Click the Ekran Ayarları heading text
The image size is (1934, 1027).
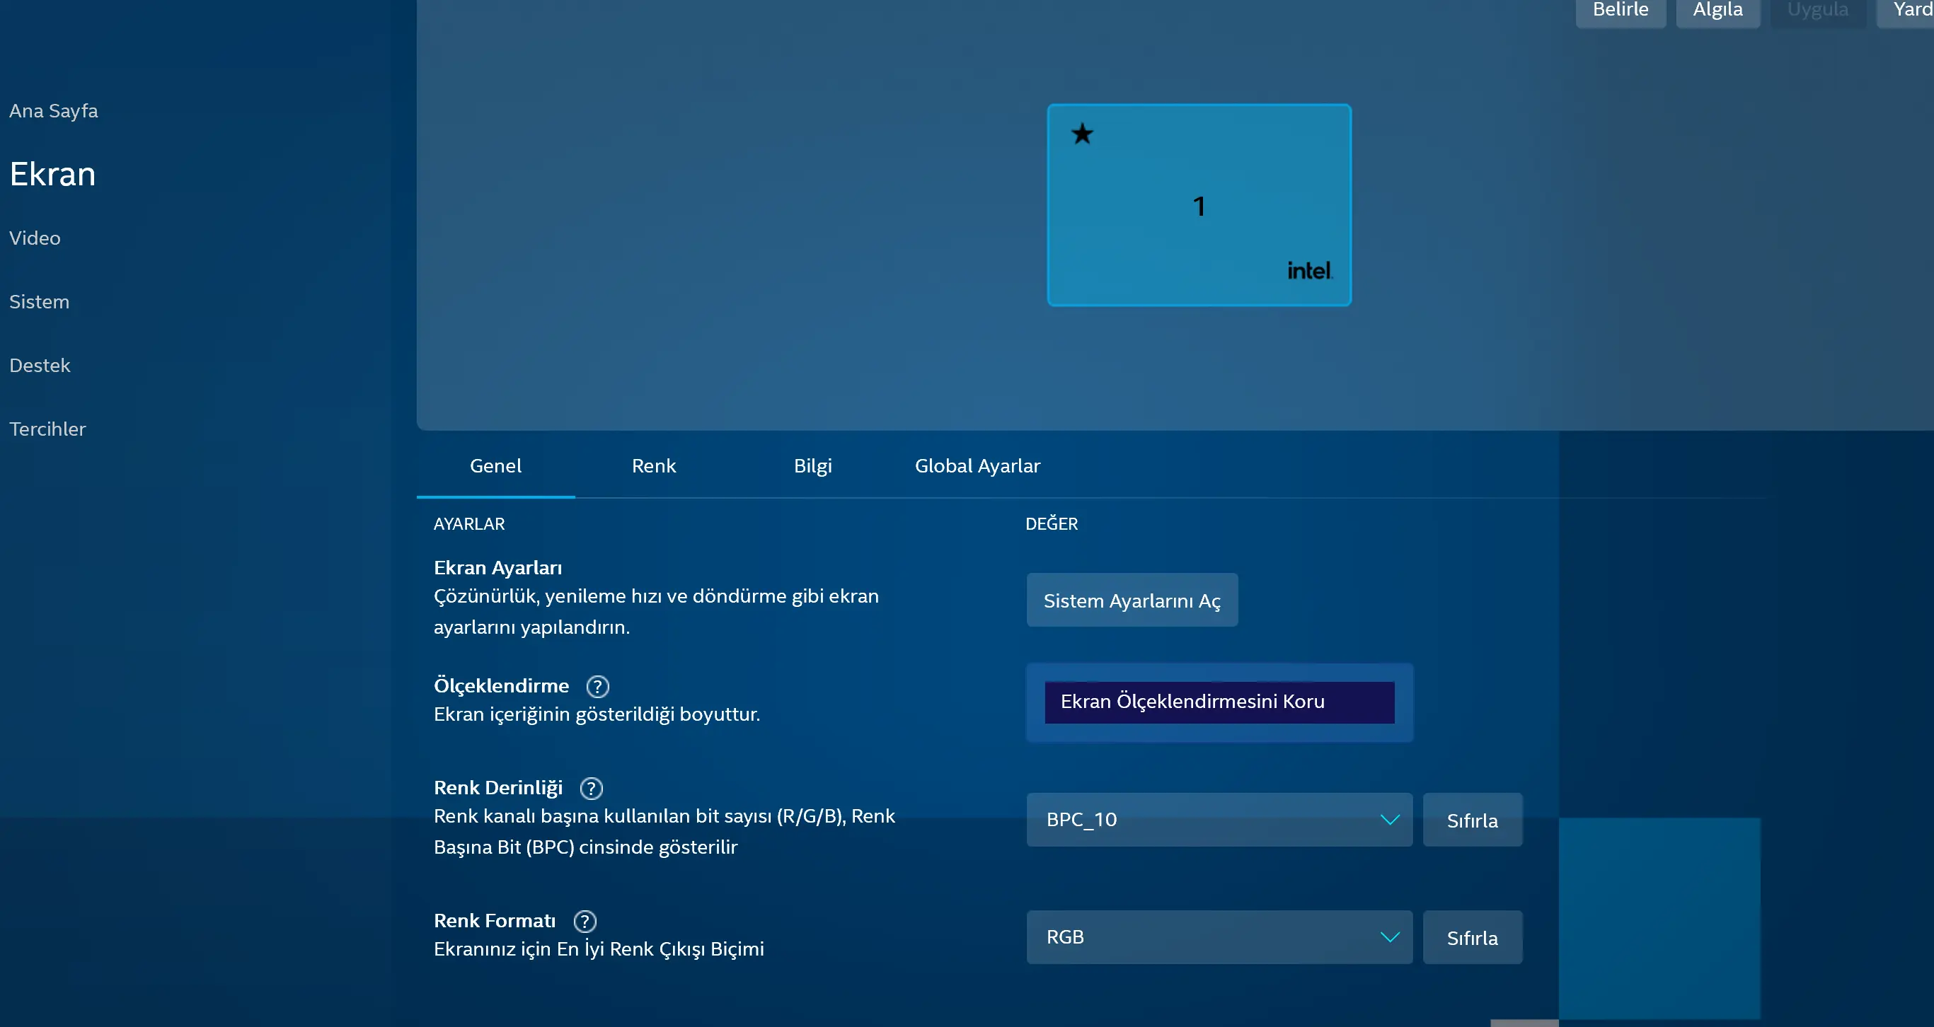click(x=497, y=568)
